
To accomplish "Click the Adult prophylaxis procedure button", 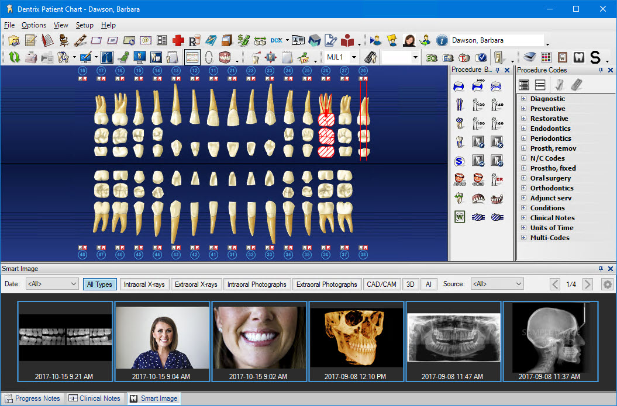I will click(x=459, y=179).
